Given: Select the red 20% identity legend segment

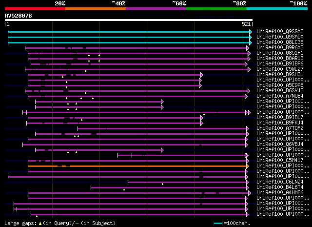Looking at the screenshot, I should click(35, 9).
